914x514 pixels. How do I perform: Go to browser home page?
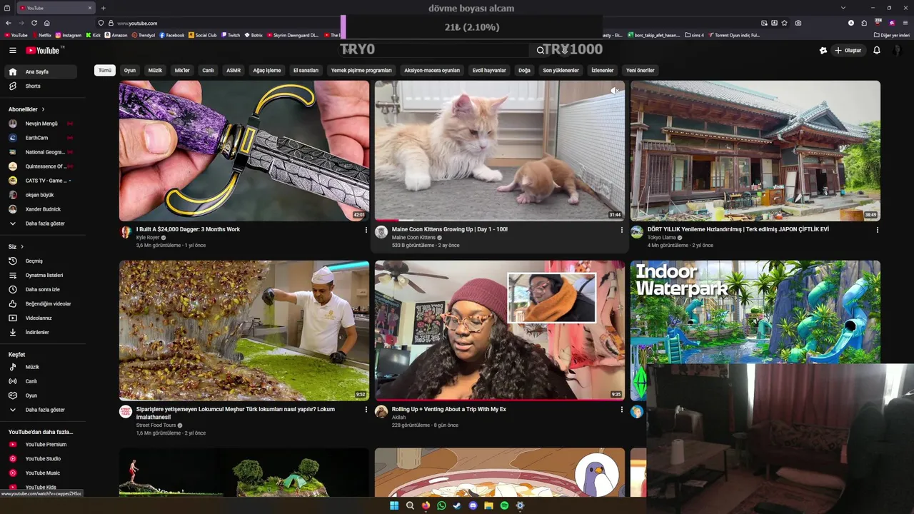(x=46, y=23)
